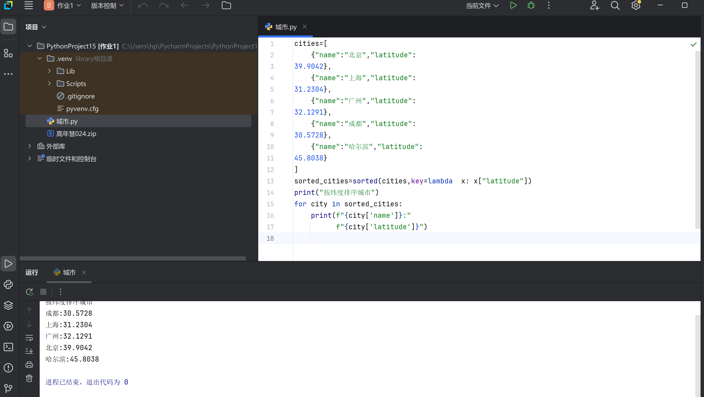Viewport: 704px width, 397px height.
Task: Jump up the stack trace arrow
Action: (x=29, y=310)
